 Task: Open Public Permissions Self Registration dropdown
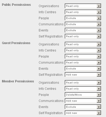(83, 36)
